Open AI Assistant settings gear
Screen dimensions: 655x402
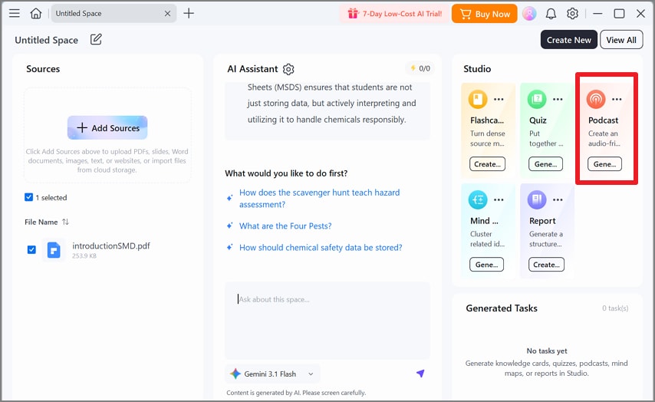(x=288, y=69)
